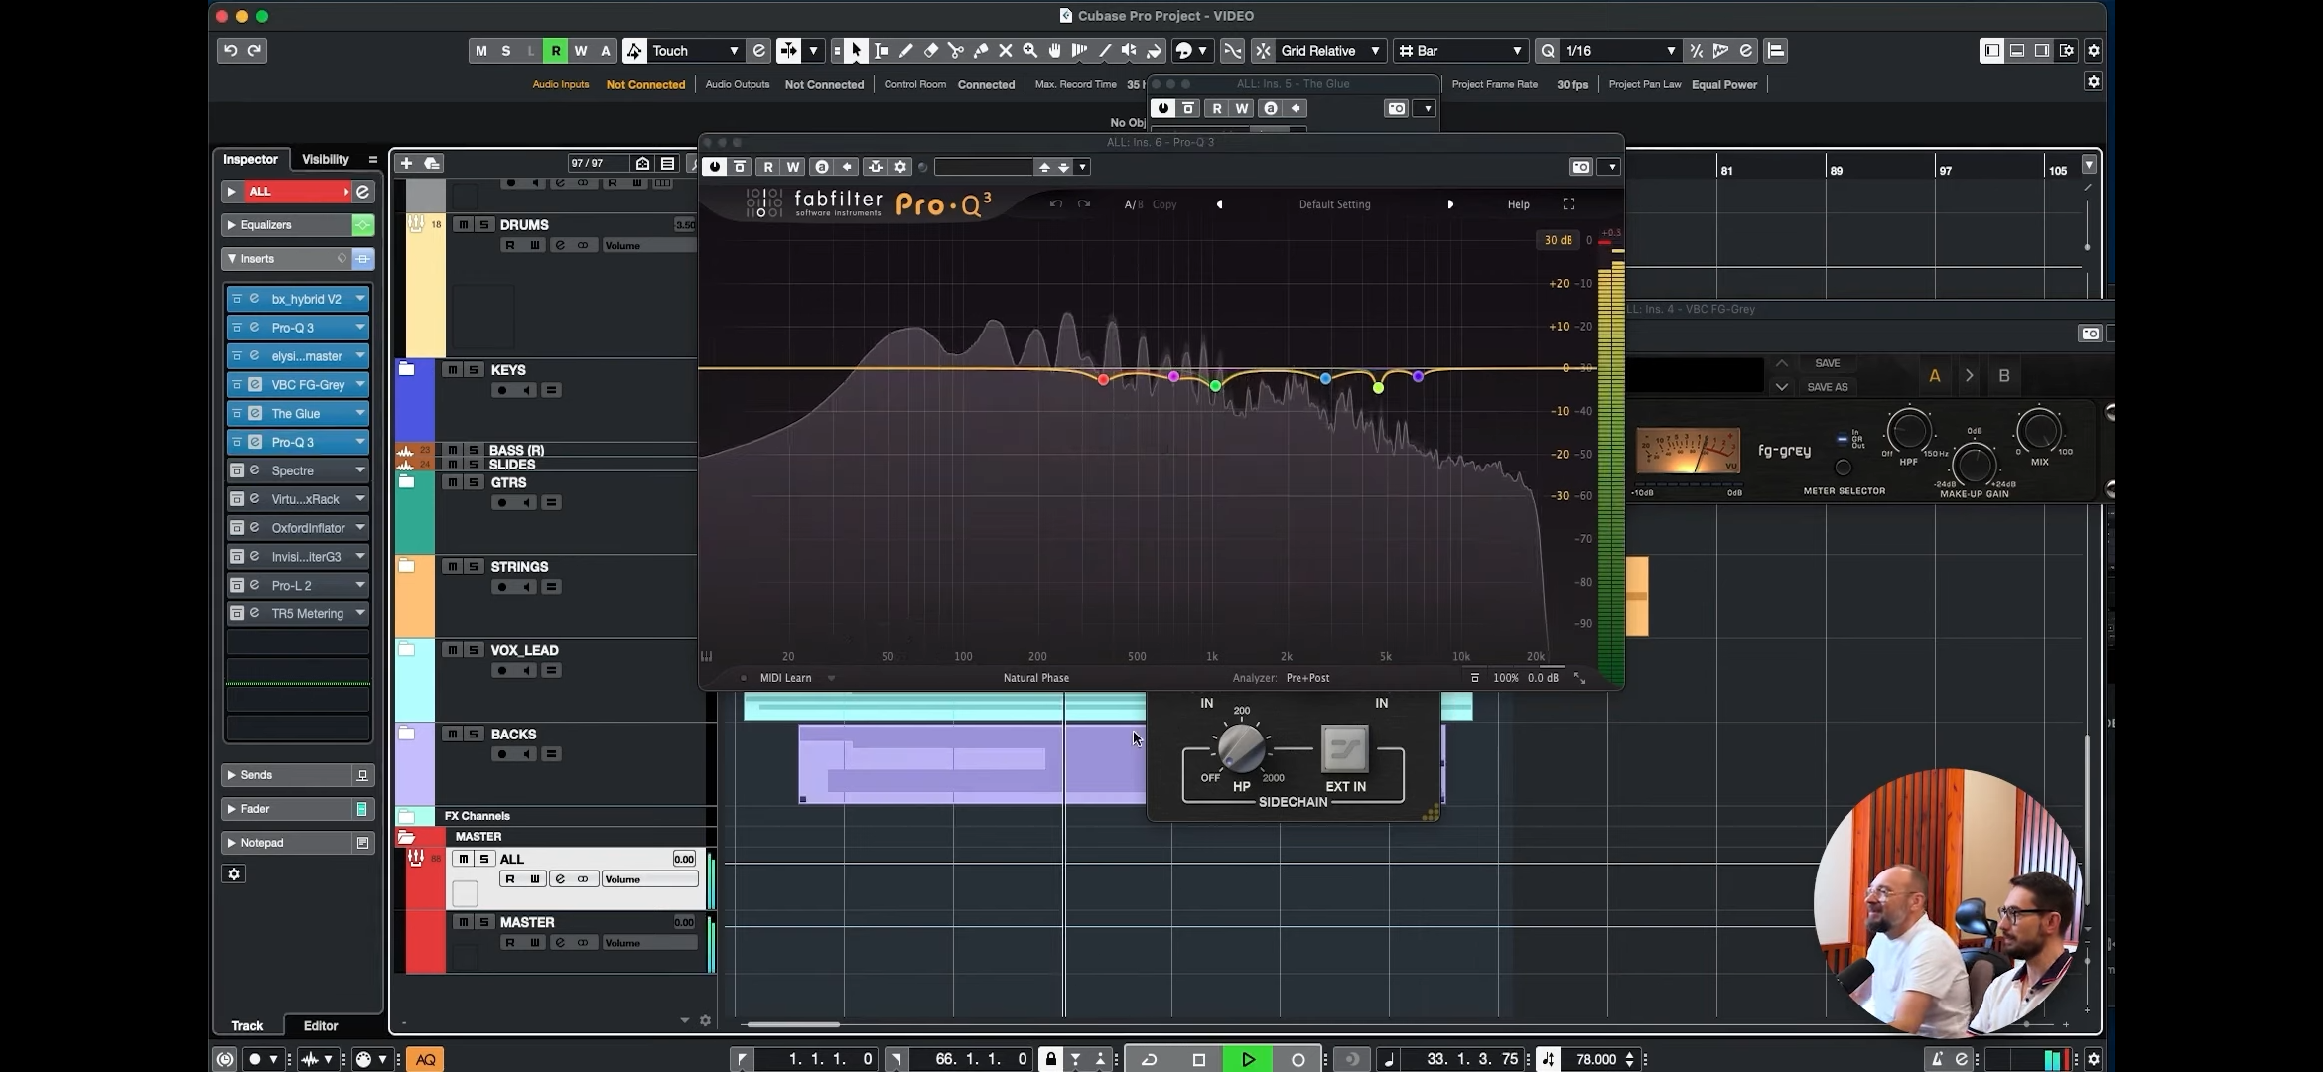Switch to the Editor tab
The width and height of the screenshot is (2323, 1072).
point(320,1025)
